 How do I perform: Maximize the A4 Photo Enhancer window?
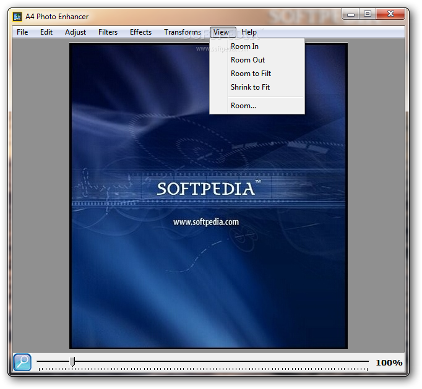(368, 14)
